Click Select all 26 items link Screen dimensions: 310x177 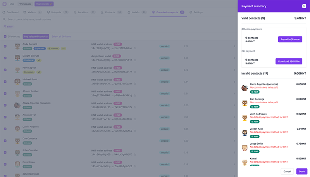click(x=61, y=36)
